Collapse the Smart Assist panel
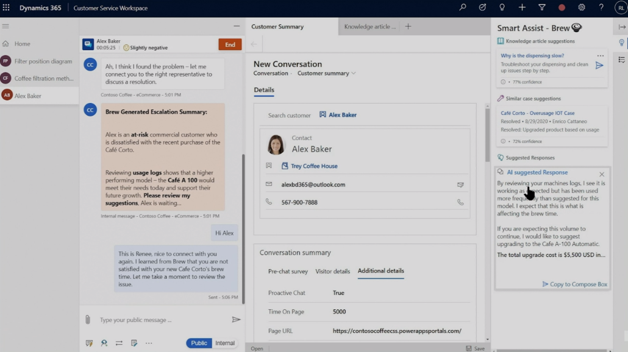This screenshot has width=628, height=352. (622, 27)
